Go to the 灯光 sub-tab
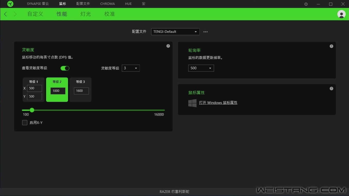Viewport: 349px width, 196px height. click(86, 14)
